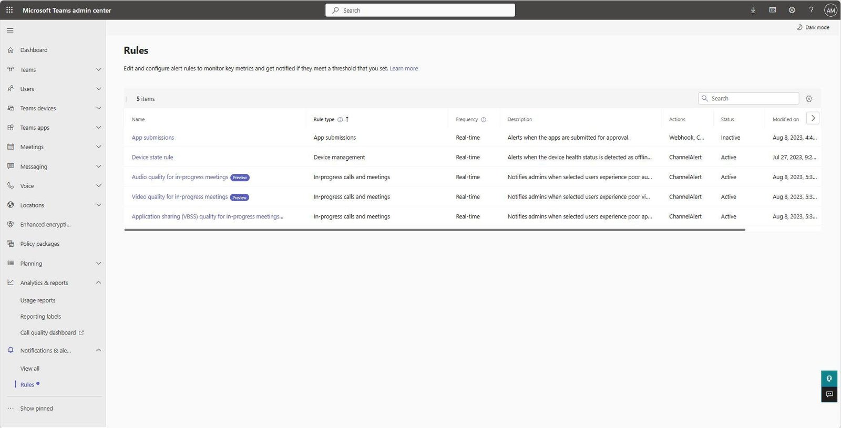Click the Notifications bell icon
The height and width of the screenshot is (428, 841).
[x=11, y=350]
